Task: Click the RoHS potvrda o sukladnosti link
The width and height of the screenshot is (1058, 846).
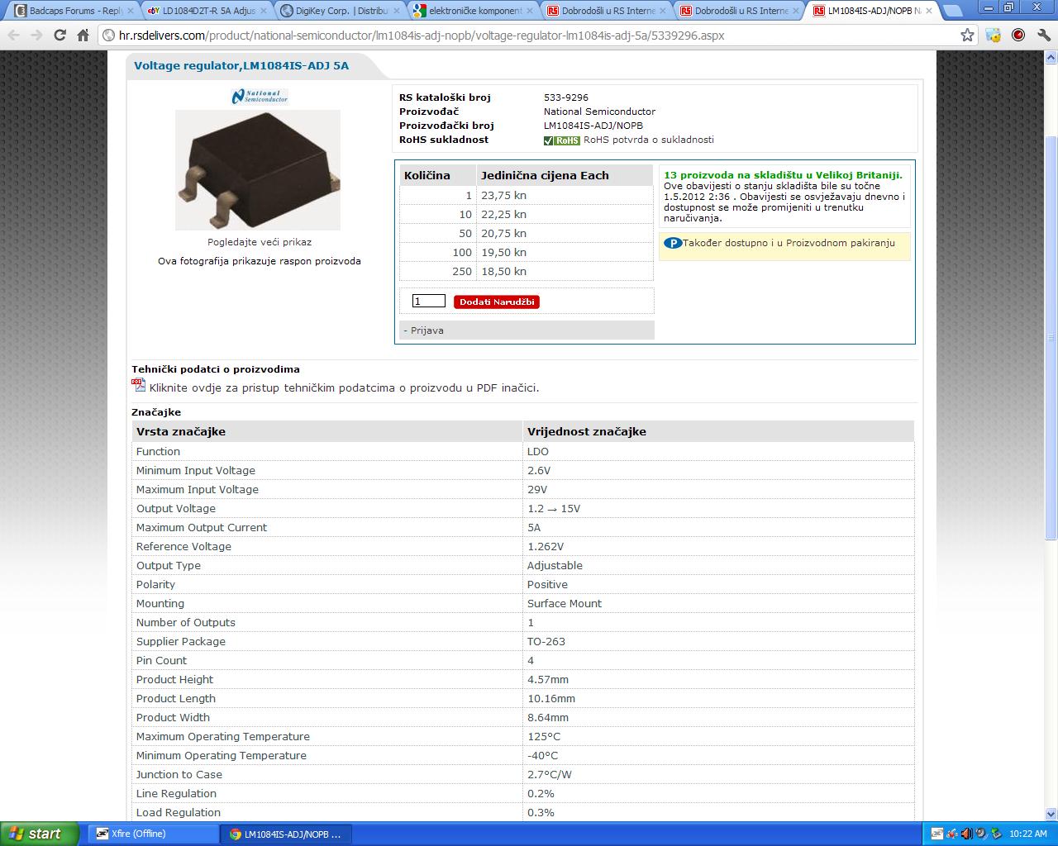Action: tap(649, 140)
